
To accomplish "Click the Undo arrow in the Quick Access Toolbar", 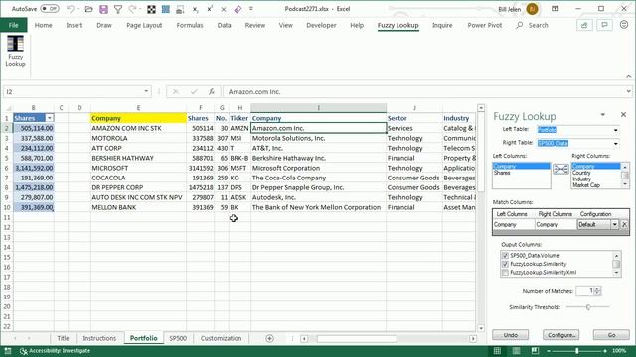I will click(x=71, y=9).
